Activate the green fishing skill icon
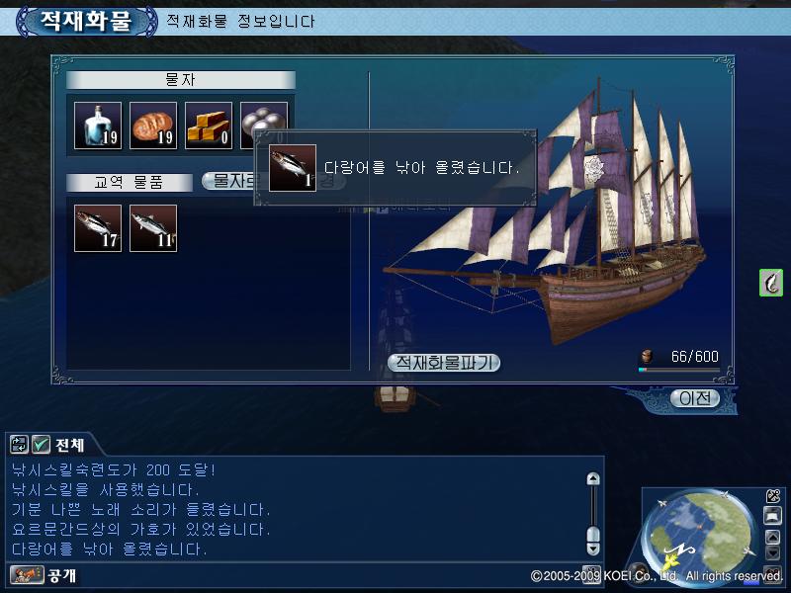Screen dimensions: 791x593 (x=771, y=283)
